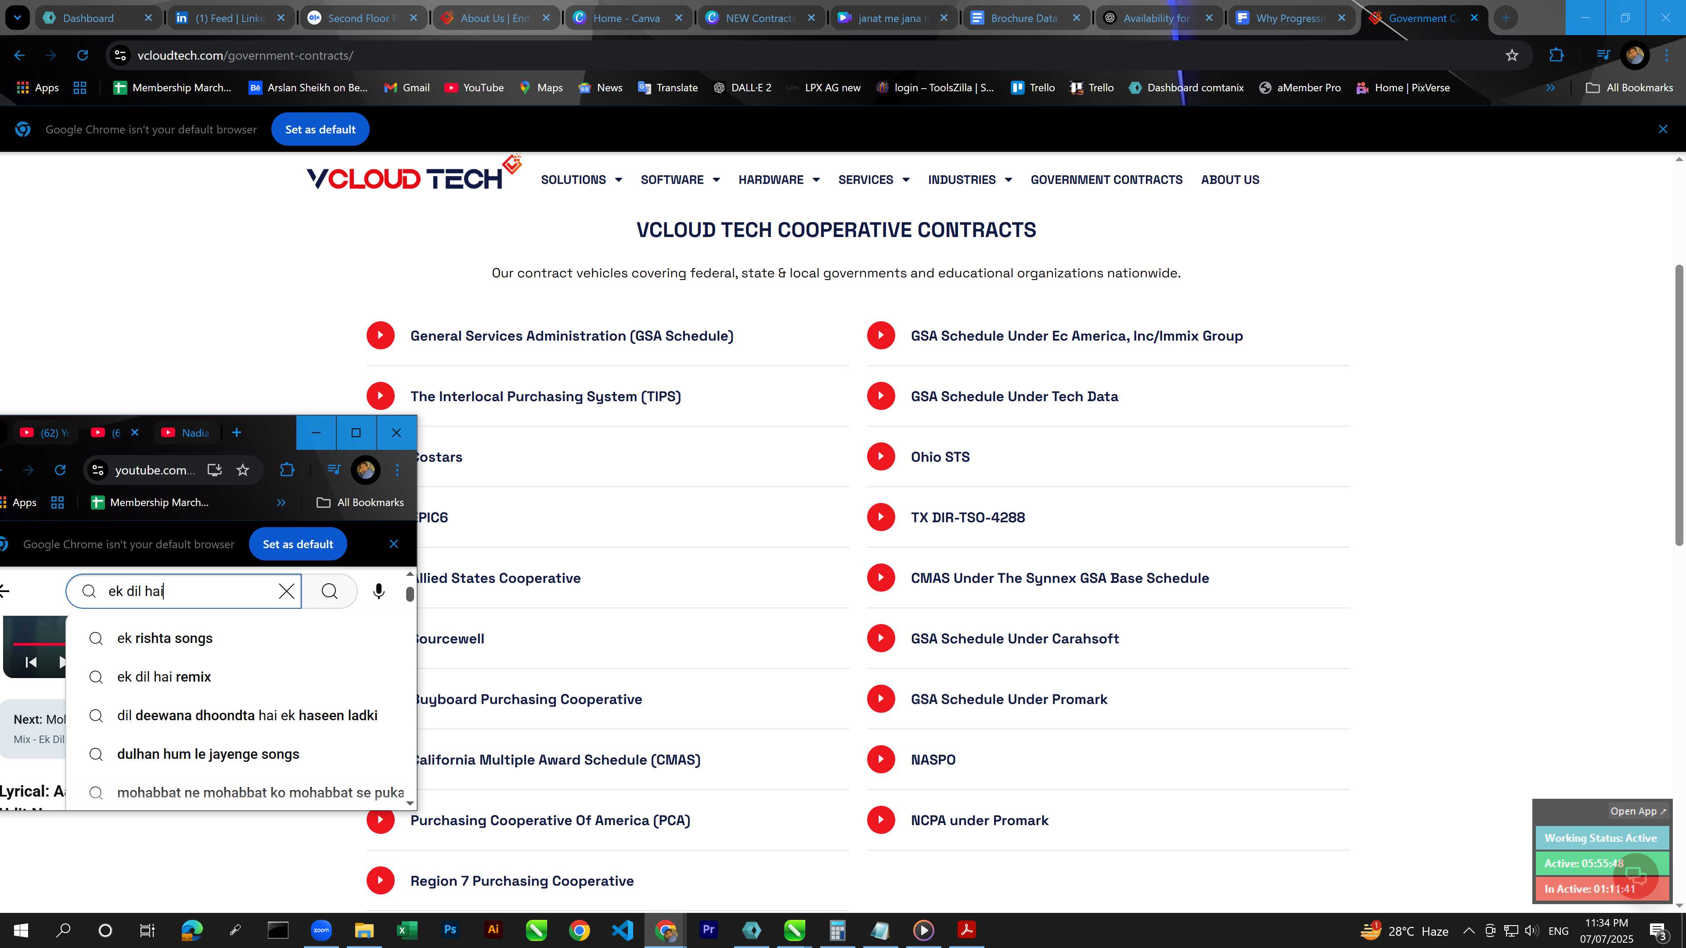Image resolution: width=1686 pixels, height=948 pixels.
Task: Expand The Interlocal Purchasing System (TIPS) row
Action: point(607,396)
